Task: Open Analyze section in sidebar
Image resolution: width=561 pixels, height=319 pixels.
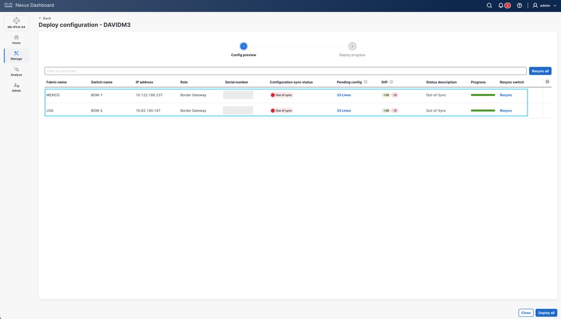Action: click(x=16, y=71)
